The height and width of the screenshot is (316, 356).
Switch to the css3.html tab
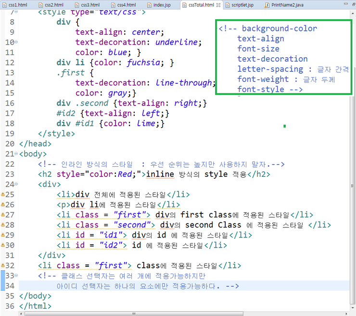click(x=86, y=5)
